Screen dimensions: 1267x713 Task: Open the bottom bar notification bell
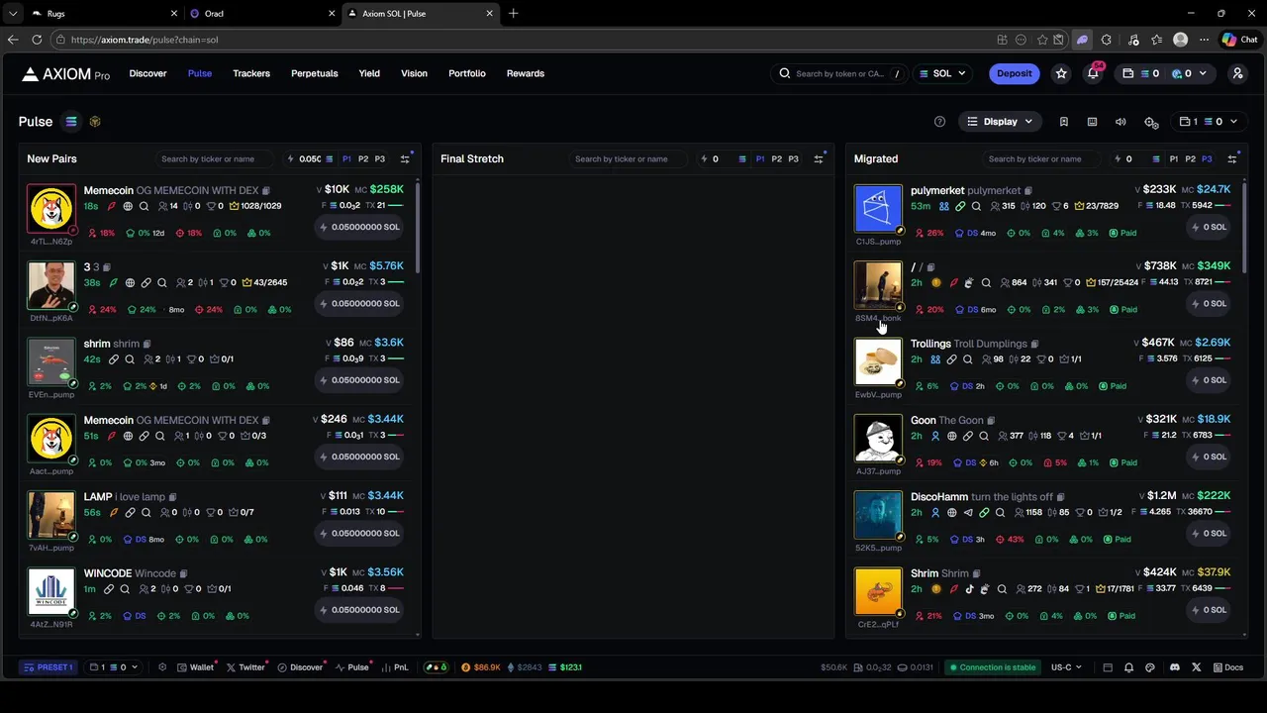pyautogui.click(x=1128, y=667)
